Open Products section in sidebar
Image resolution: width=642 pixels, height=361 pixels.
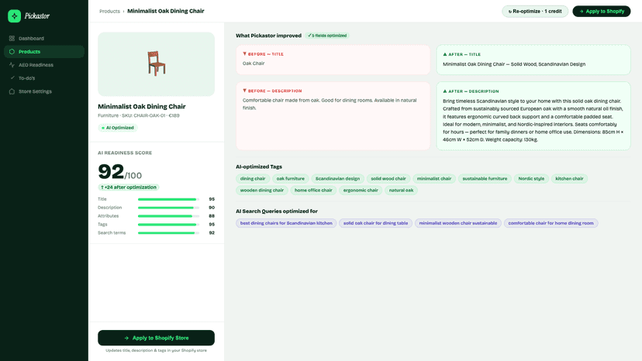[x=44, y=52]
